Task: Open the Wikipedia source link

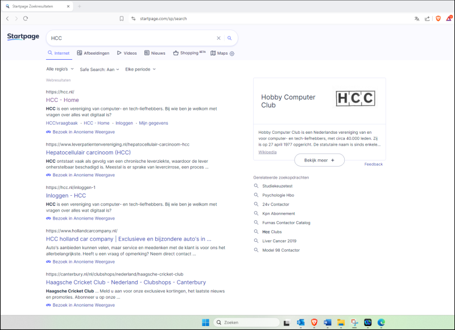Action: point(267,152)
